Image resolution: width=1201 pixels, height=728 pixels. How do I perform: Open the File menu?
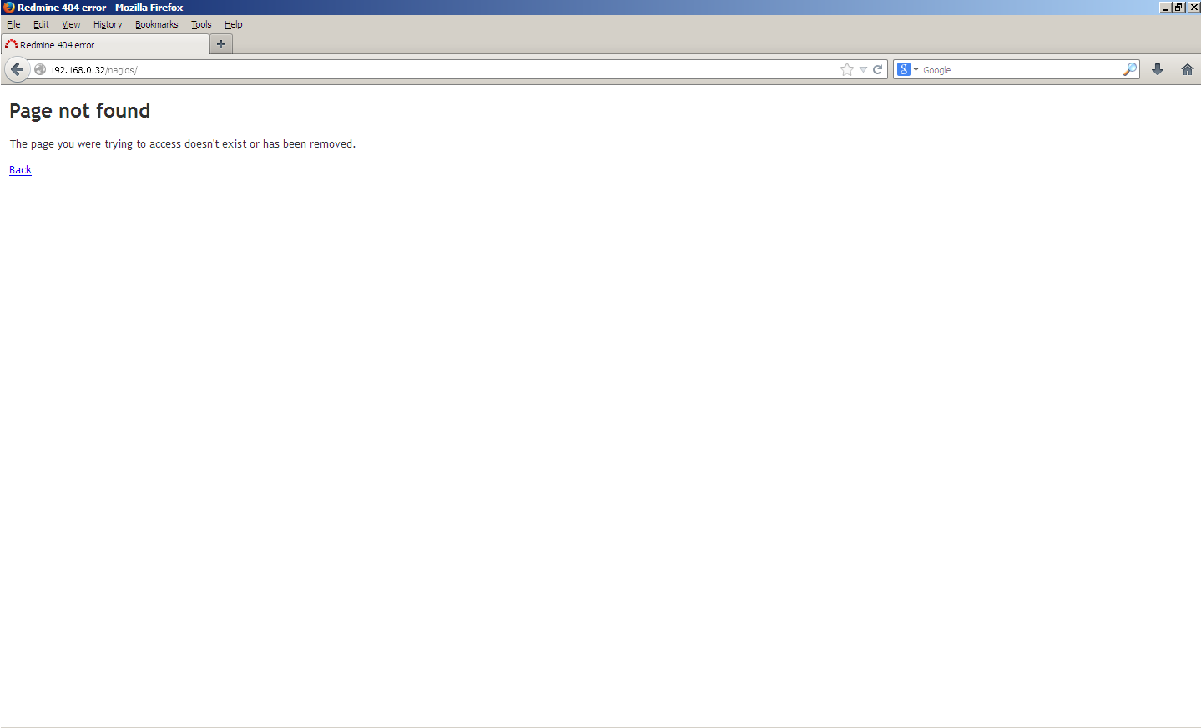(x=13, y=24)
